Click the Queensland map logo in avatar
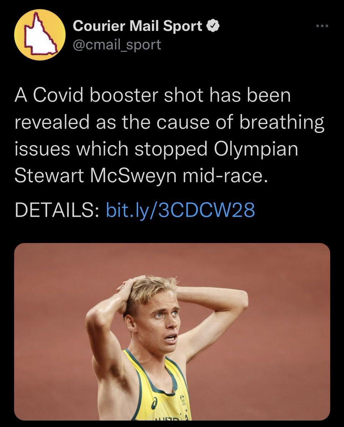The height and width of the screenshot is (427, 344). point(40,35)
